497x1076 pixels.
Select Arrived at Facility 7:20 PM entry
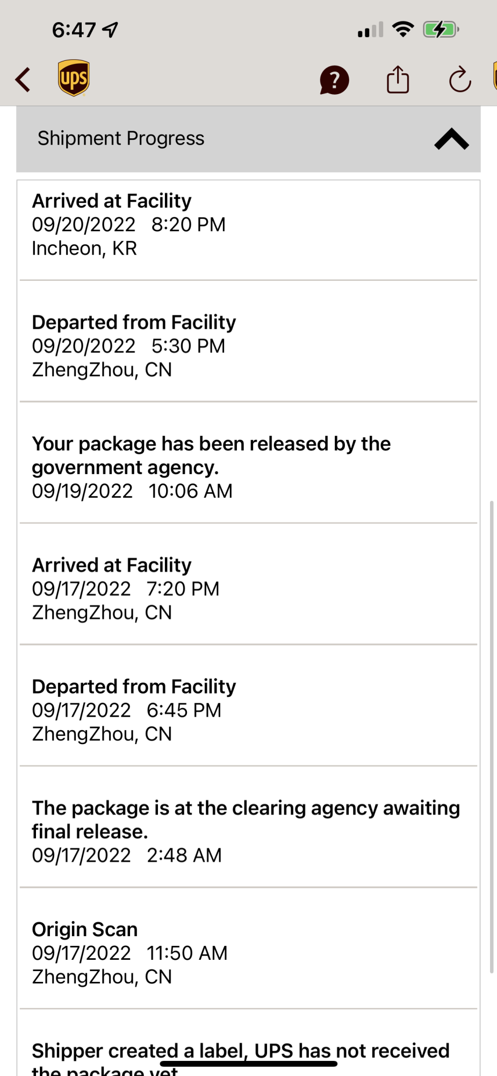pos(248,584)
